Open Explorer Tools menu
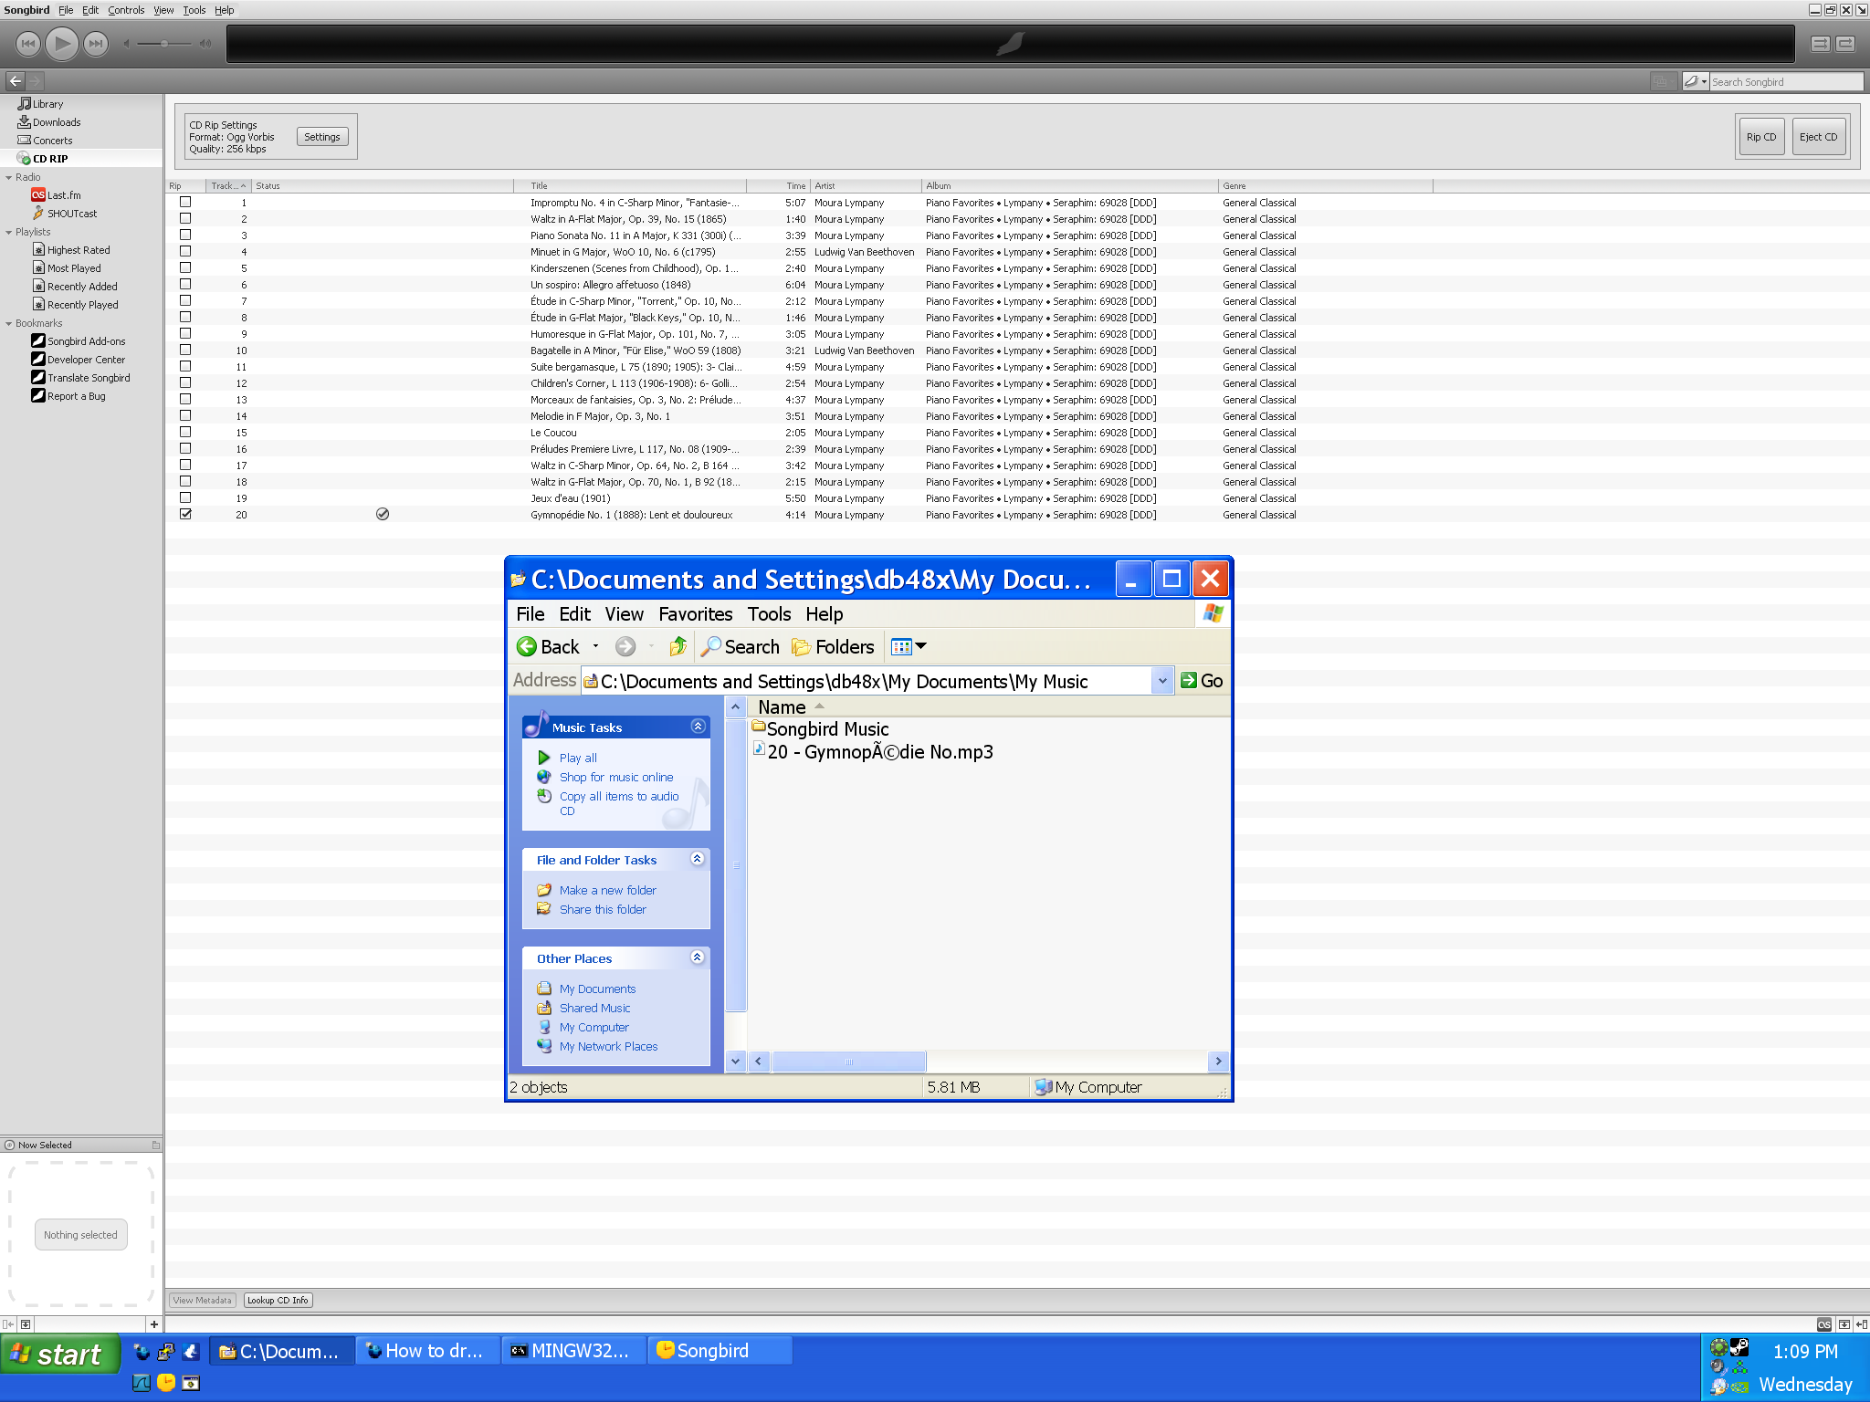Image resolution: width=1870 pixels, height=1402 pixels. click(x=770, y=614)
